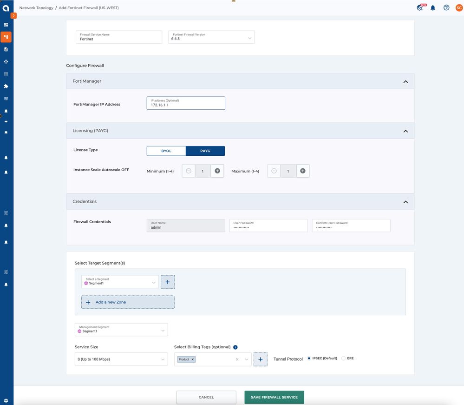The image size is (464, 405).
Task: Click the Maximum instance value box
Action: [x=288, y=171]
